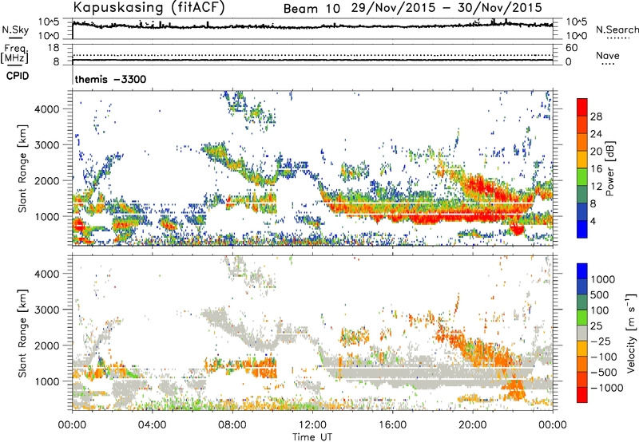The width and height of the screenshot is (639, 442).
Task: Click the solid line sample under N.Sky
Action: (15, 37)
